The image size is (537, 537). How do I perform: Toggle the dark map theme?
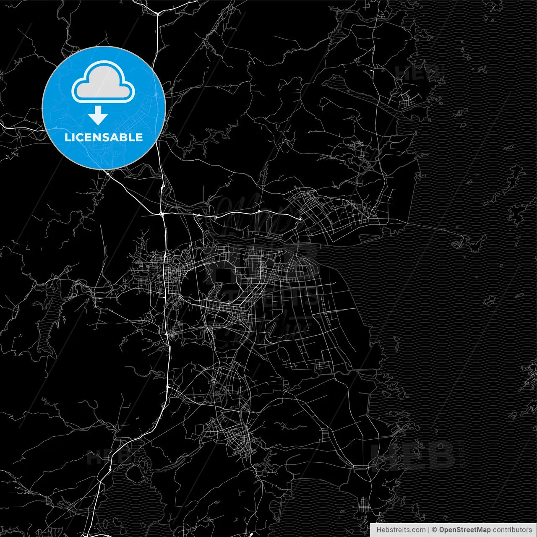point(268,268)
